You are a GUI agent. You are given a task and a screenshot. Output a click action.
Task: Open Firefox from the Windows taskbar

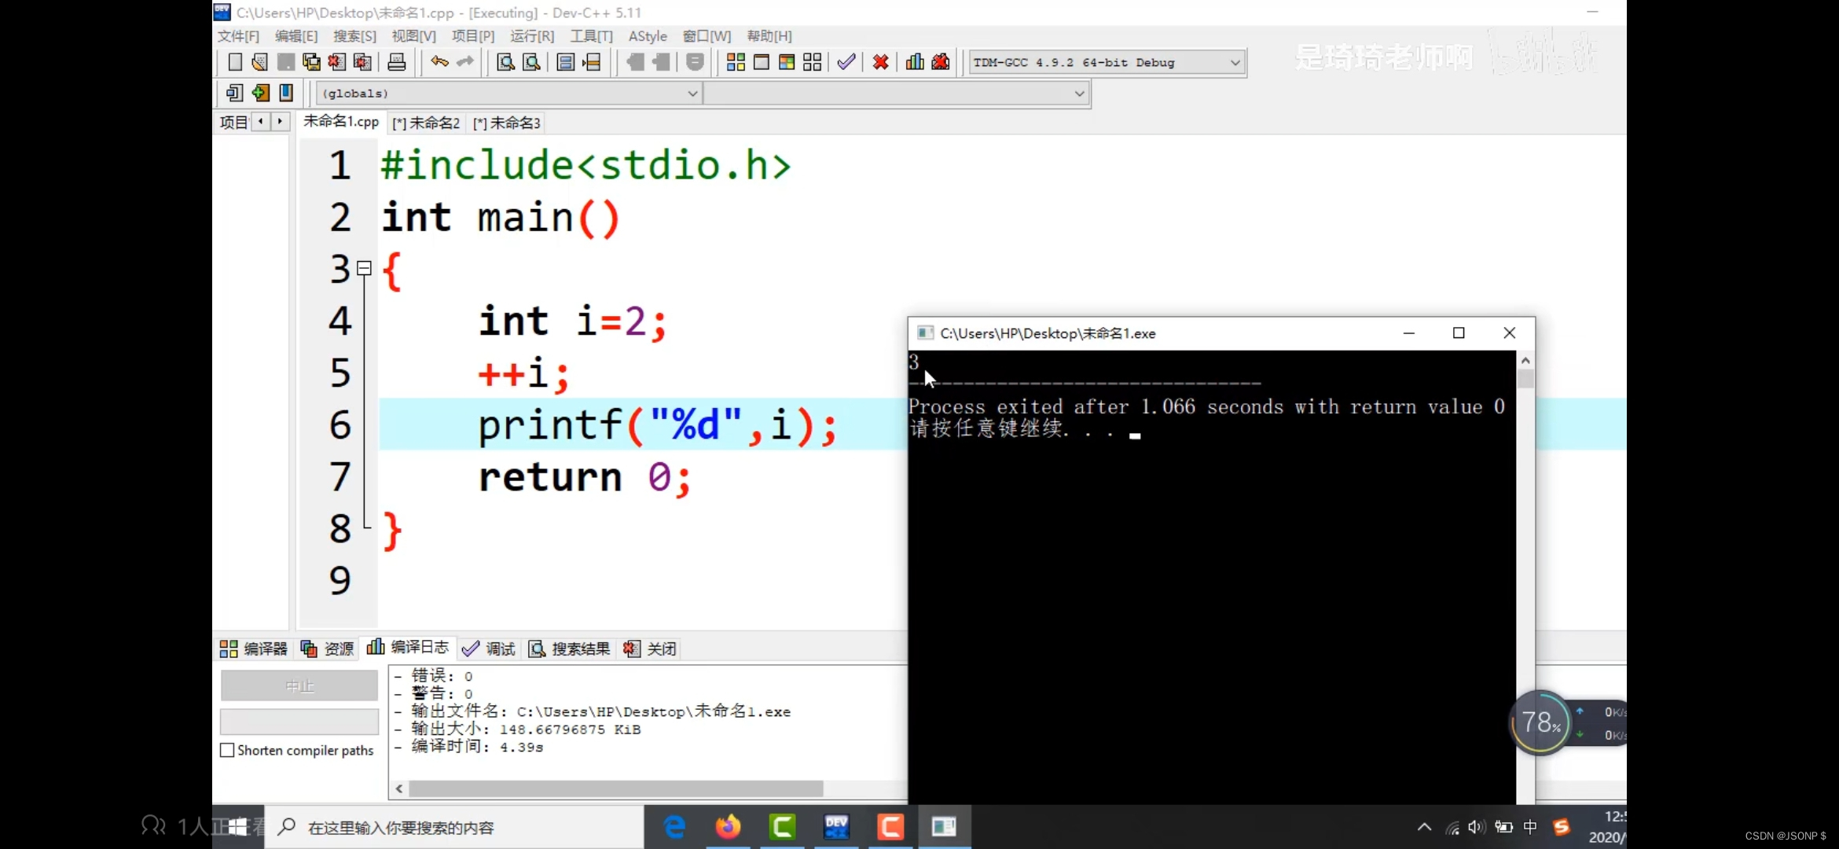coord(728,827)
